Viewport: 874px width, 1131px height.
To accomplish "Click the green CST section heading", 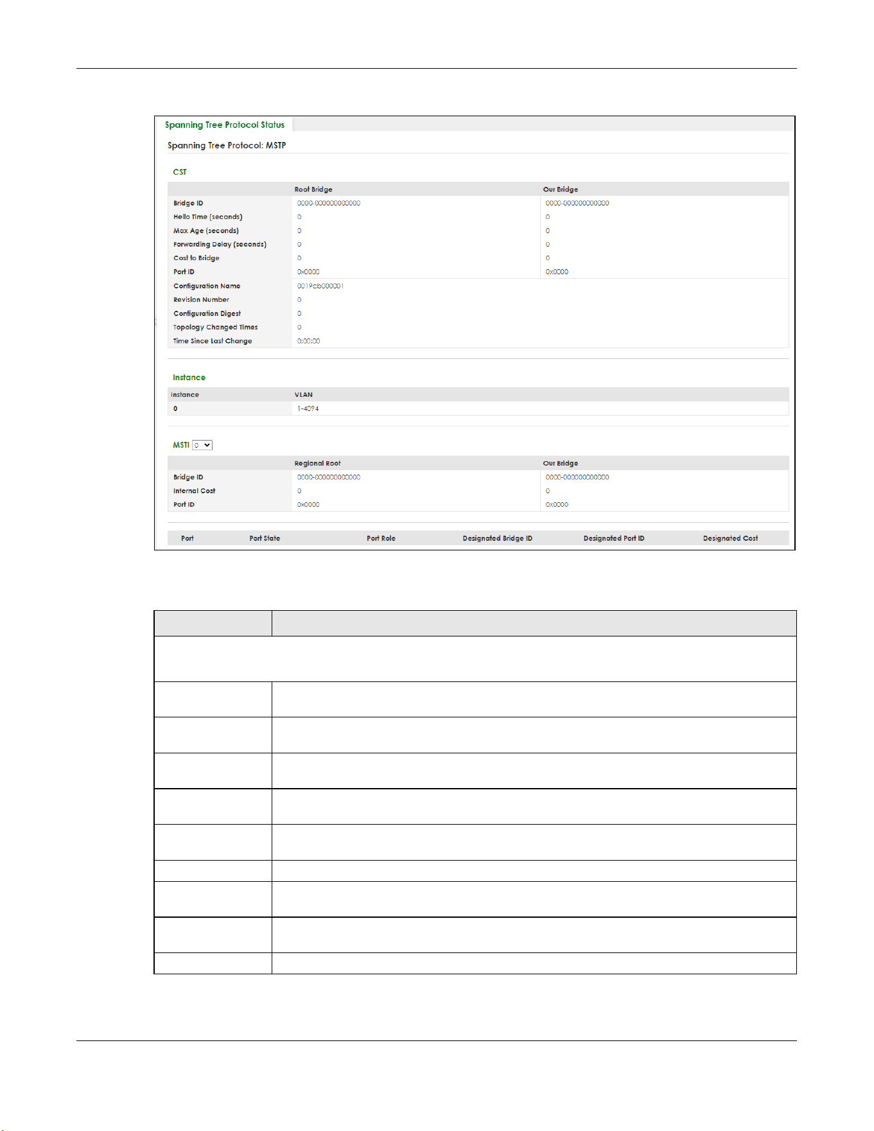I will point(180,172).
